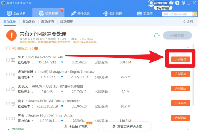Click the system version warning text
Screen dimensions: 198x132
59,42
